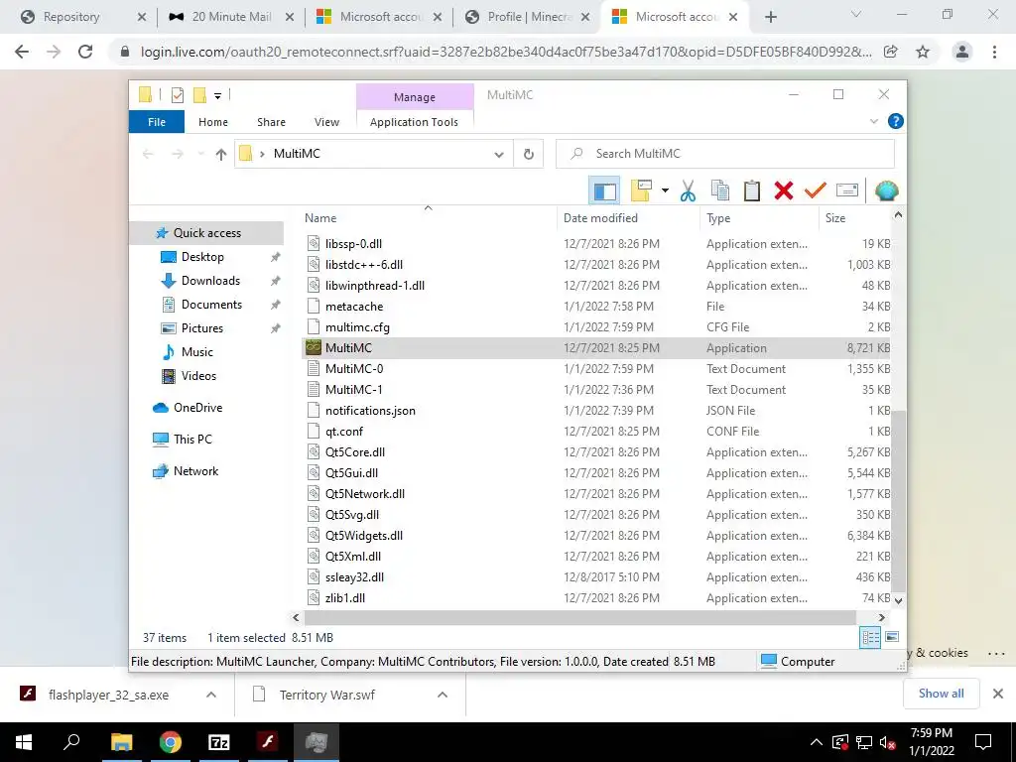Select the multimc.cfg file
This screenshot has width=1016, height=762.
coord(596,327)
